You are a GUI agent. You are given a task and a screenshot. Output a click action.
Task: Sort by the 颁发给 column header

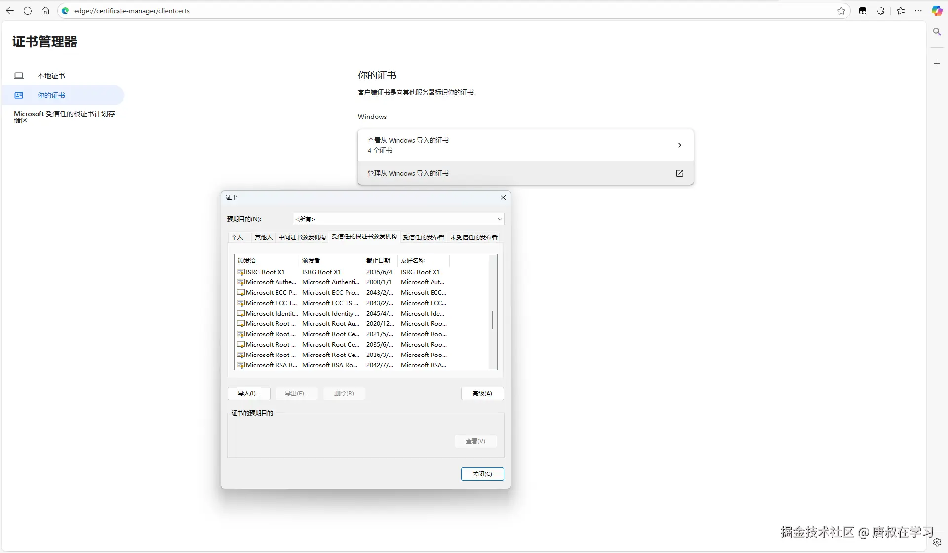[267, 261]
